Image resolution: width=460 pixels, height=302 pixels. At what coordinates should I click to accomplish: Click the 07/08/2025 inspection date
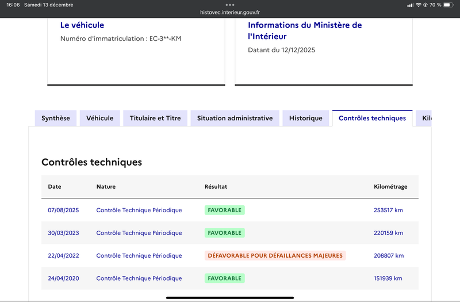[x=63, y=210]
